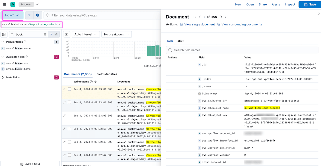Open the Auto interval dropdown
This screenshot has height=166, width=321.
coord(86,34)
